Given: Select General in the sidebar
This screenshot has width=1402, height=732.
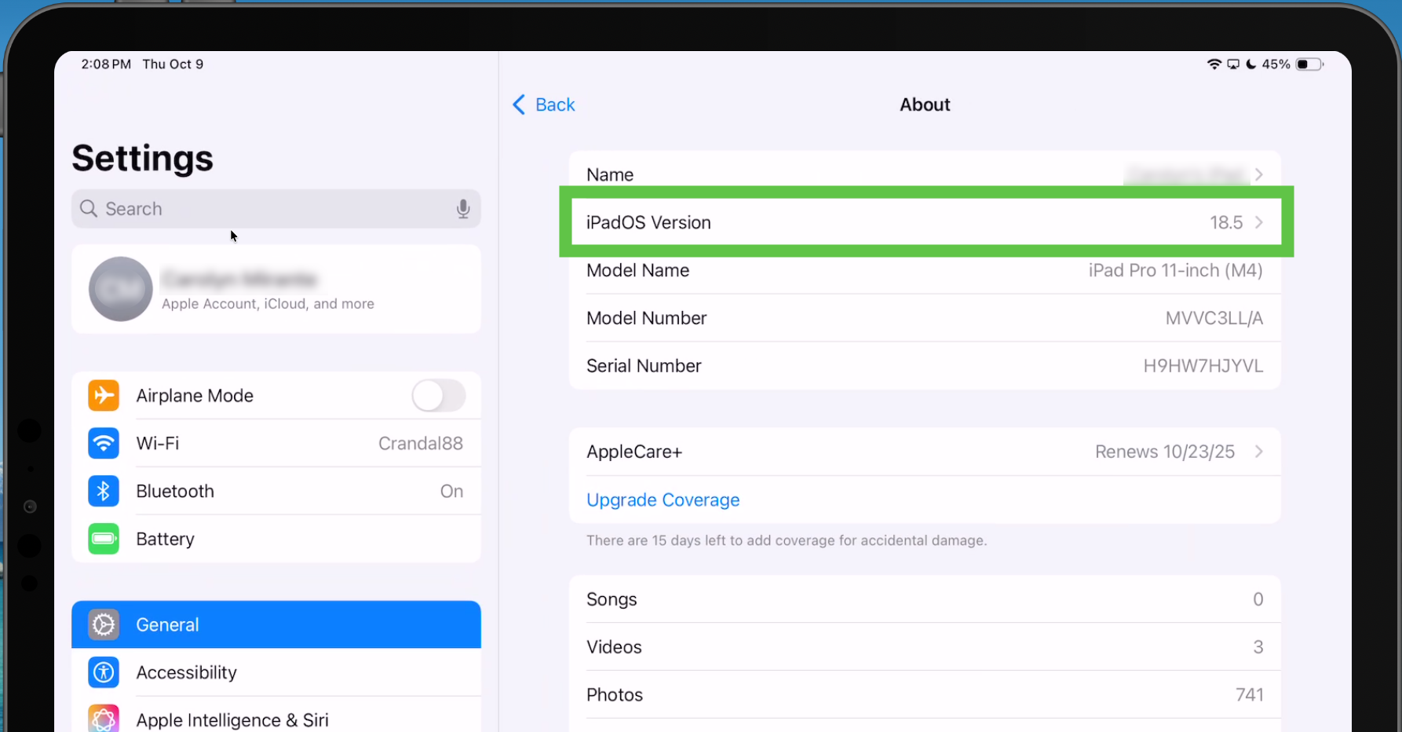Looking at the screenshot, I should 276,624.
